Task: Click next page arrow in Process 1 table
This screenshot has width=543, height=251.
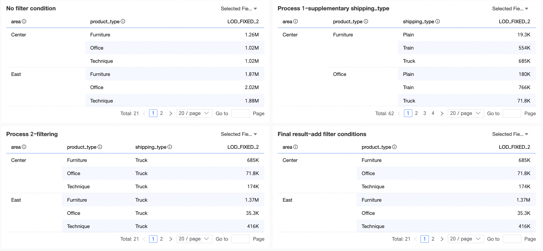Action: [442, 113]
